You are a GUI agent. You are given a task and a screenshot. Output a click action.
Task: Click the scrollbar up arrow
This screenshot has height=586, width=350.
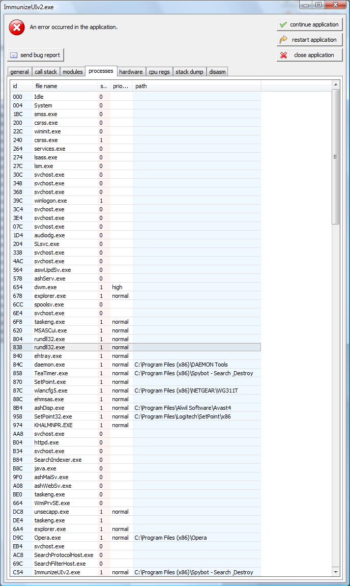pyautogui.click(x=335, y=85)
